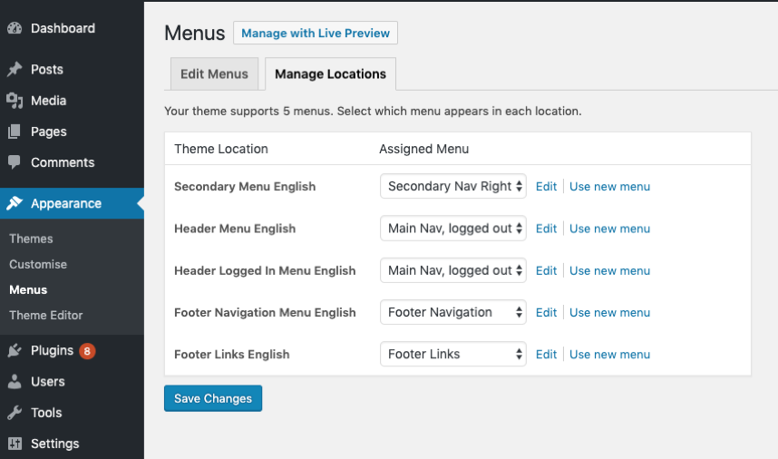Viewport: 778px width, 459px height.
Task: Click the 'Assigned Menu' column header
Action: click(x=424, y=149)
